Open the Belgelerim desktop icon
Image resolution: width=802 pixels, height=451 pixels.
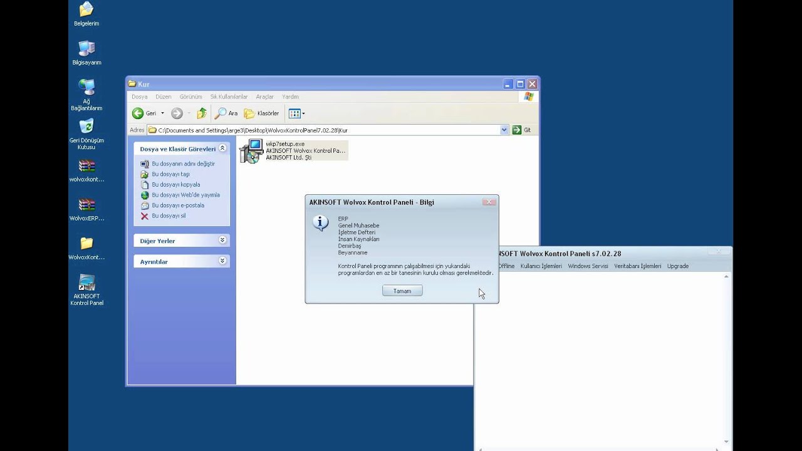[x=86, y=14]
